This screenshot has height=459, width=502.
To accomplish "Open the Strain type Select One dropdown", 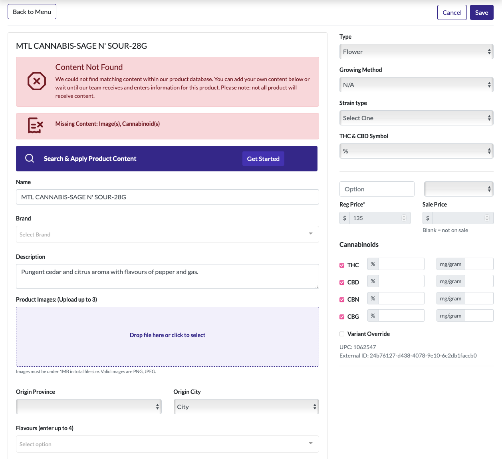I will (x=416, y=118).
